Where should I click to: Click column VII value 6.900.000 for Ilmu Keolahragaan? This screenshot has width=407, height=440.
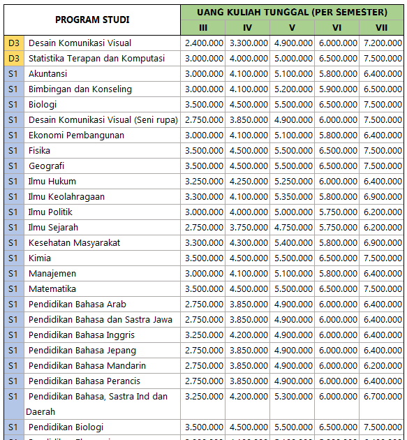pos(383,197)
